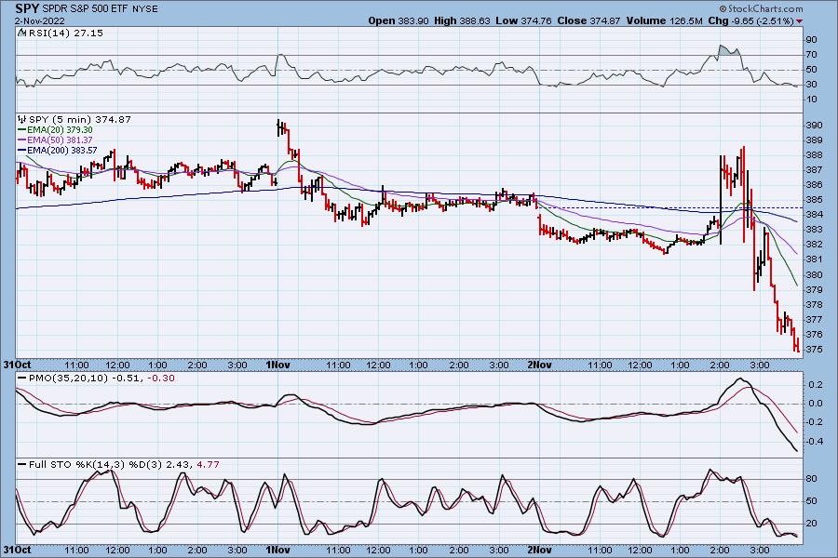Click the 70 level on RSI axis
Image resolution: width=838 pixels, height=558 pixels.
coord(811,55)
